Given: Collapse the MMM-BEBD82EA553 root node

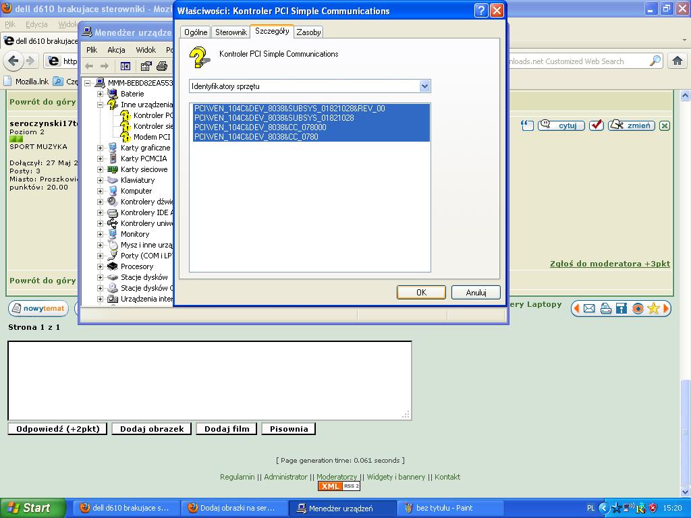Looking at the screenshot, I should coord(87,83).
